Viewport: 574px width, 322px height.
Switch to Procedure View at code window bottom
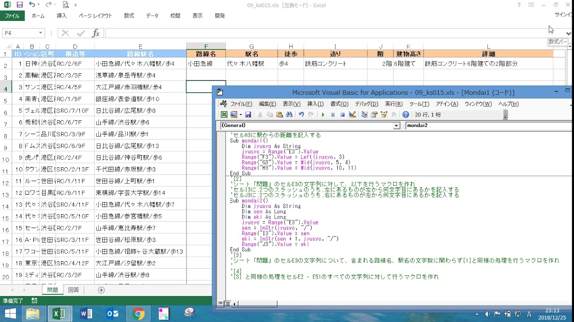220,304
